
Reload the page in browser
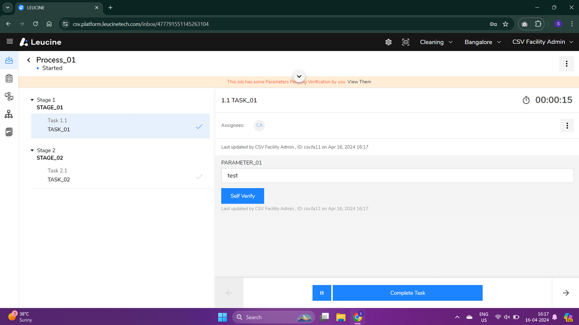tap(35, 24)
